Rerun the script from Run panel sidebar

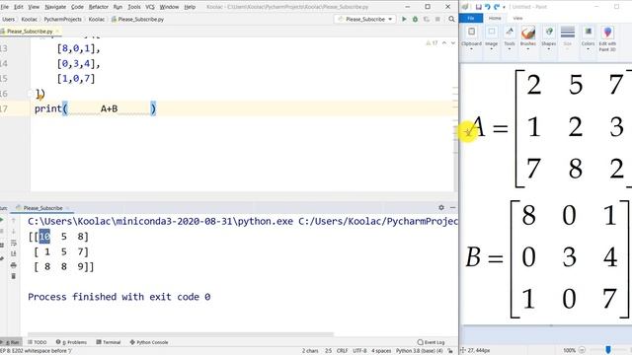(2, 220)
